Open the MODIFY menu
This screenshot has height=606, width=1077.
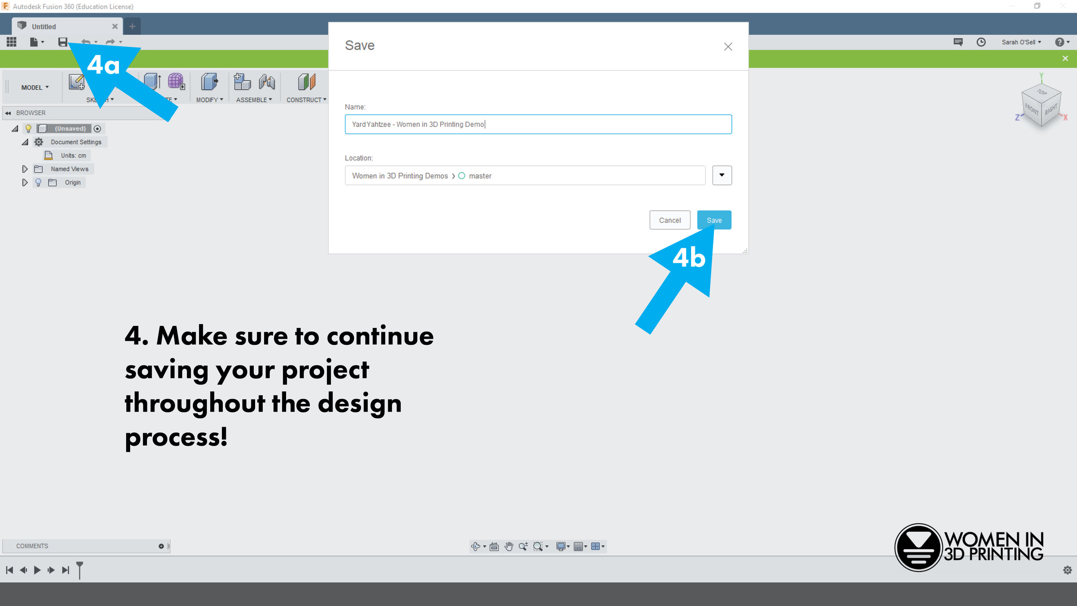pos(209,100)
